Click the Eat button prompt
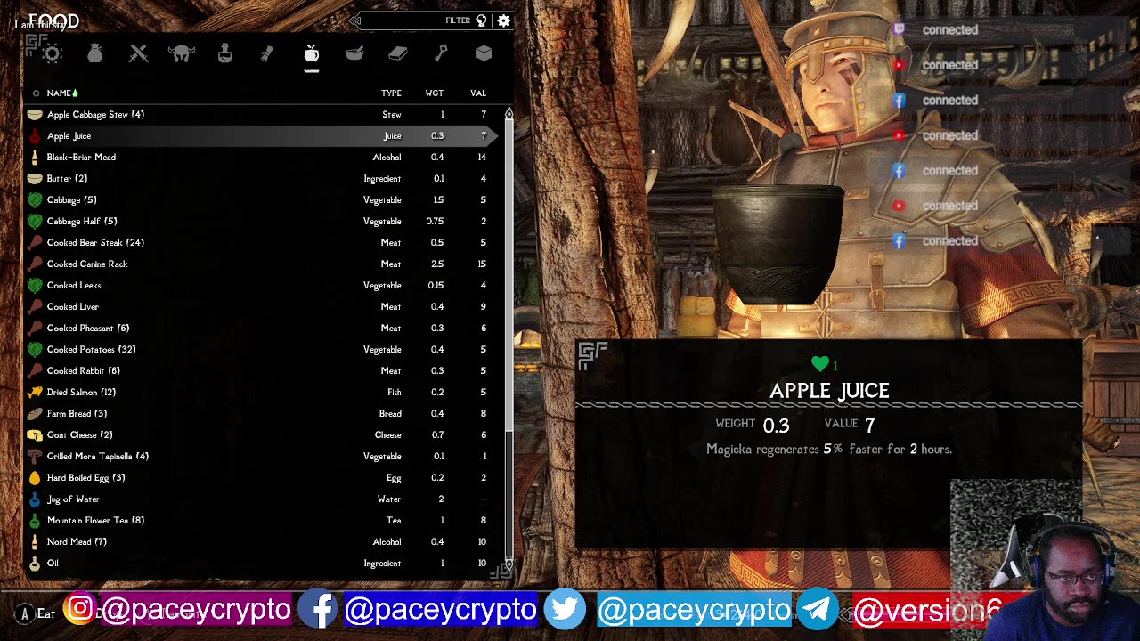1140x641 pixels. click(36, 613)
